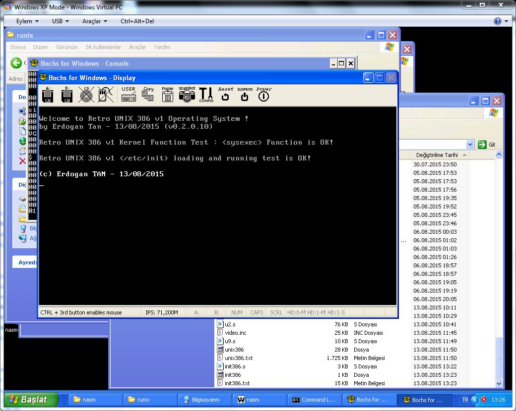The width and height of the screenshot is (516, 411).
Task: Click the floppy A: drive icon in Bochs
Action: (48, 95)
